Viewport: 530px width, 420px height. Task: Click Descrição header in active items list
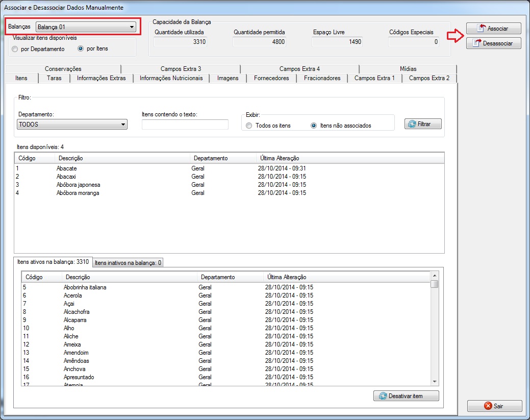[x=130, y=277]
